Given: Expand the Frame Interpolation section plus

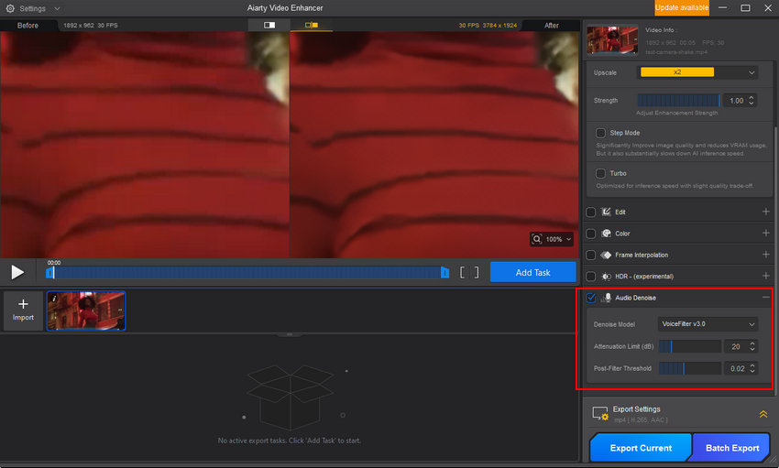Looking at the screenshot, I should (765, 254).
